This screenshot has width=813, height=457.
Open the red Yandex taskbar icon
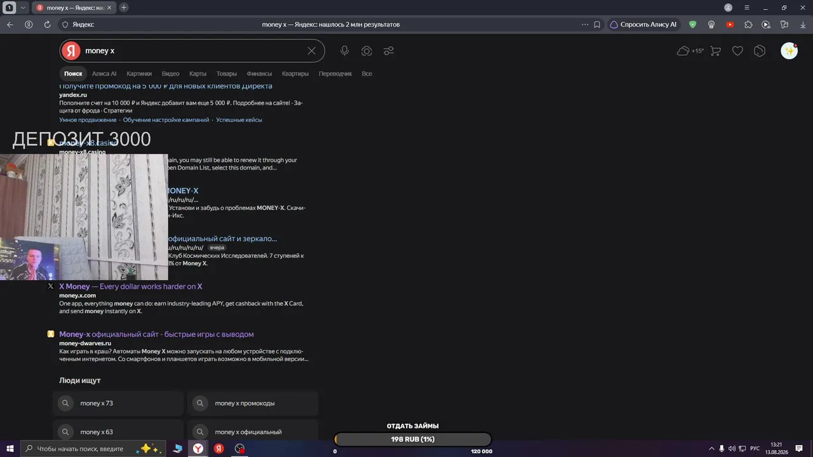tap(218, 448)
